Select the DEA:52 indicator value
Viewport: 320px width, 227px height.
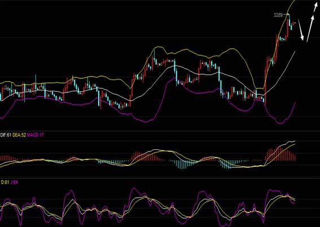click(x=19, y=135)
